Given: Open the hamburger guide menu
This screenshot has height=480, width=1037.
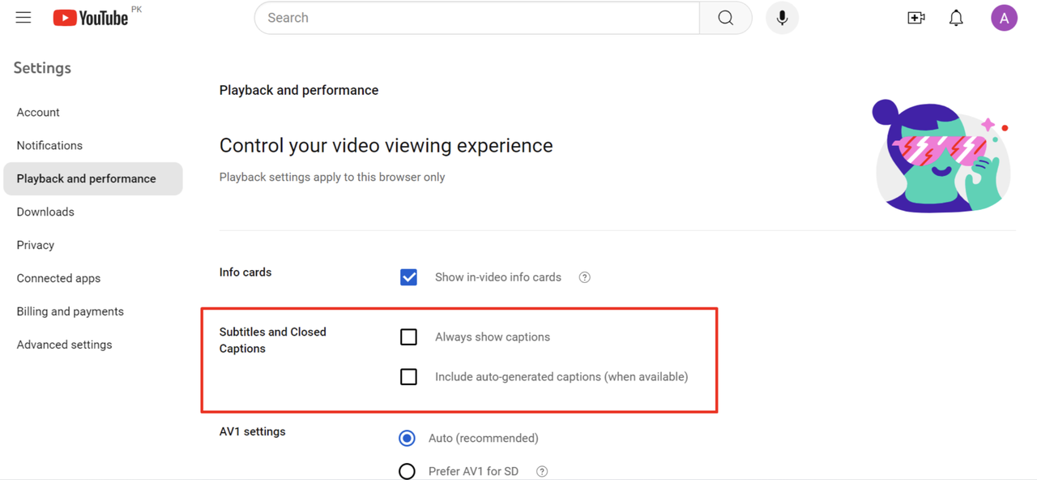Looking at the screenshot, I should [x=23, y=17].
